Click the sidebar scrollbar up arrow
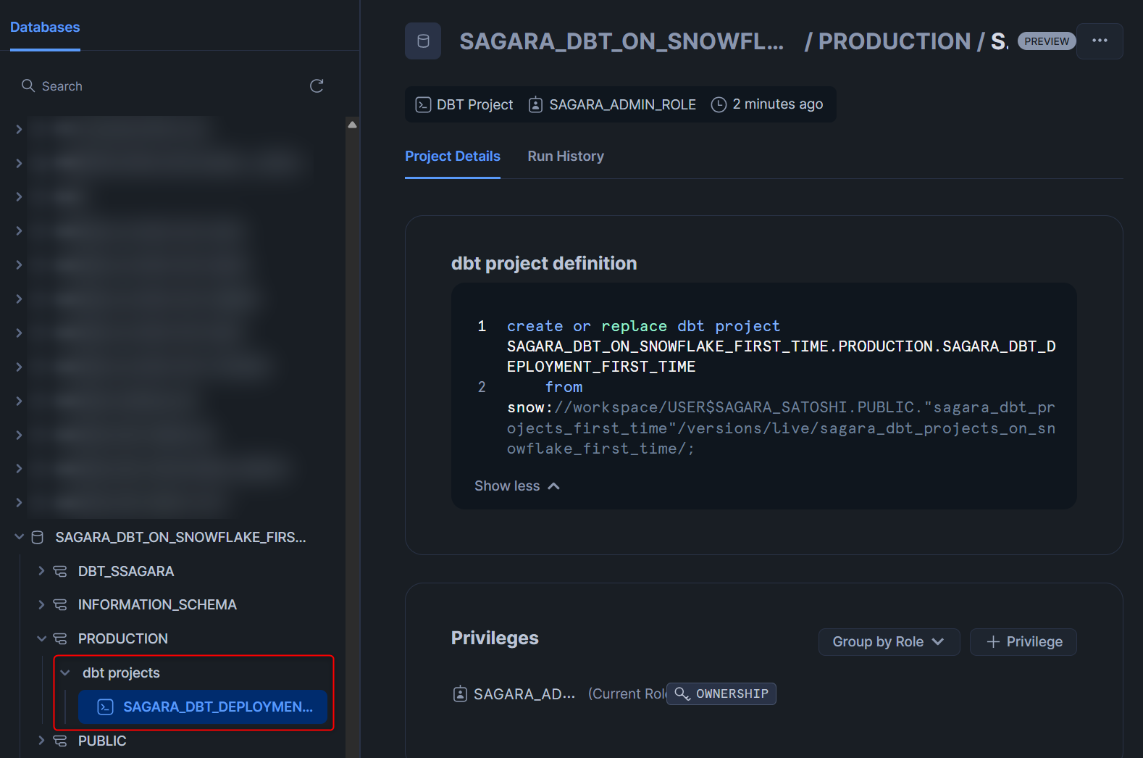 pyautogui.click(x=352, y=125)
